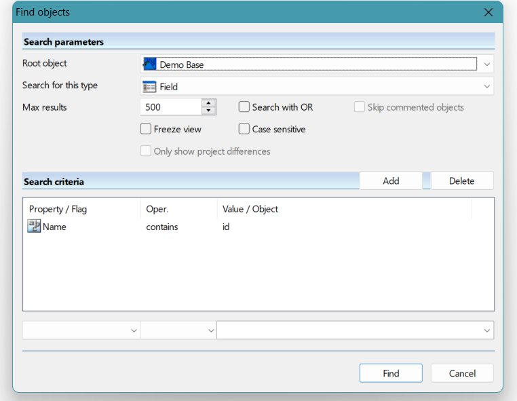517x401 pixels.
Task: Click the Cancel button
Action: (462, 373)
